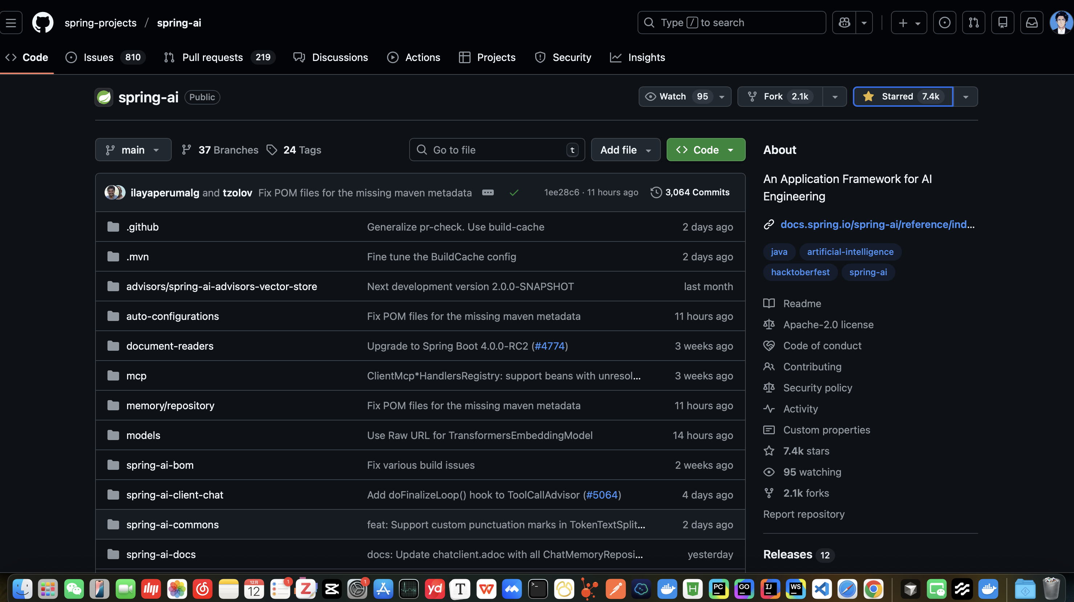
Task: Expand the green Code dropdown
Action: 705,150
